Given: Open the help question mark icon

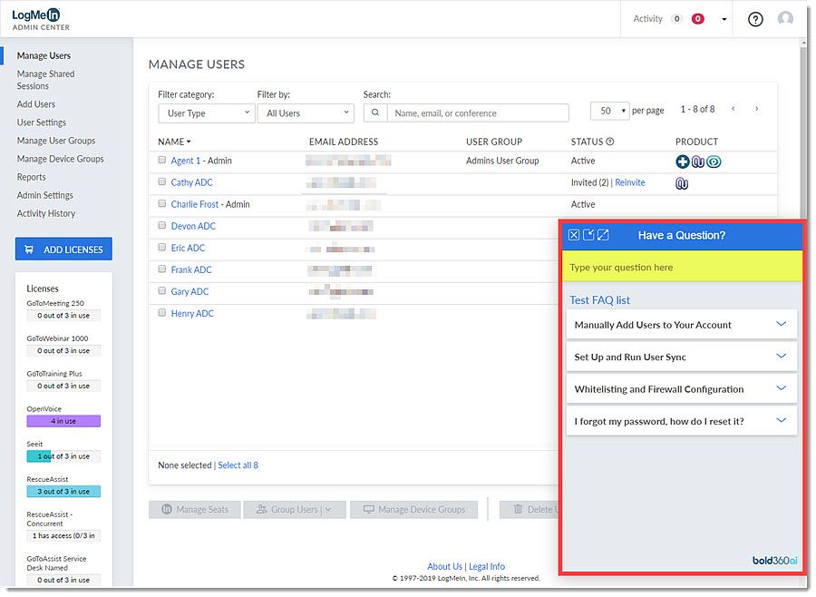Looking at the screenshot, I should [755, 19].
